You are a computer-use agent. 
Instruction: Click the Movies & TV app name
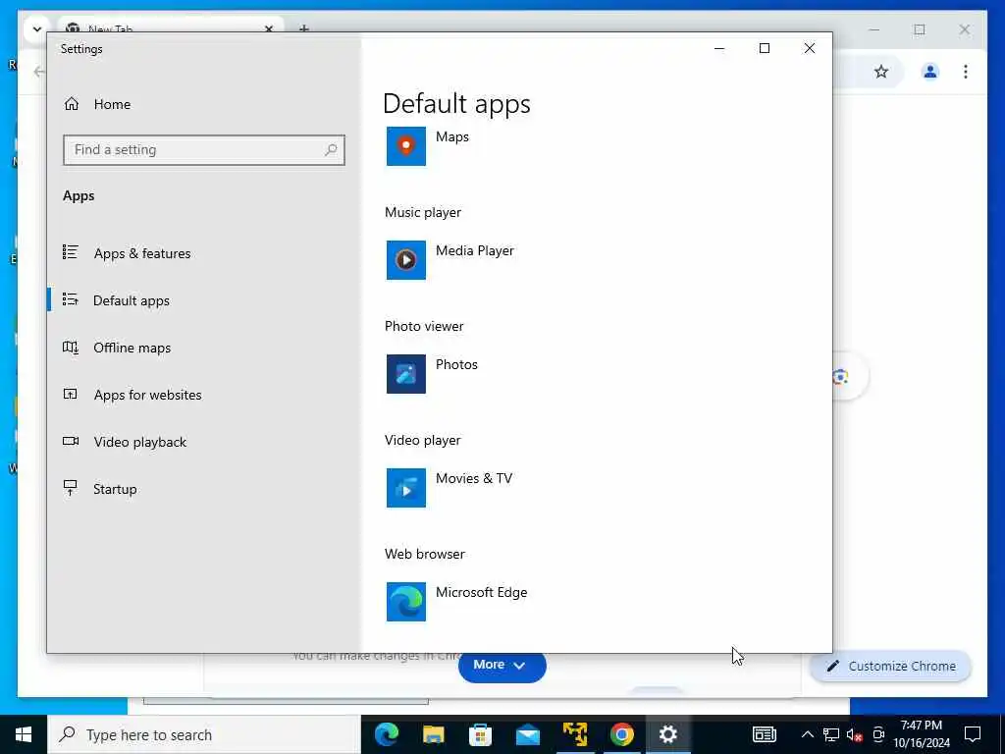[474, 478]
